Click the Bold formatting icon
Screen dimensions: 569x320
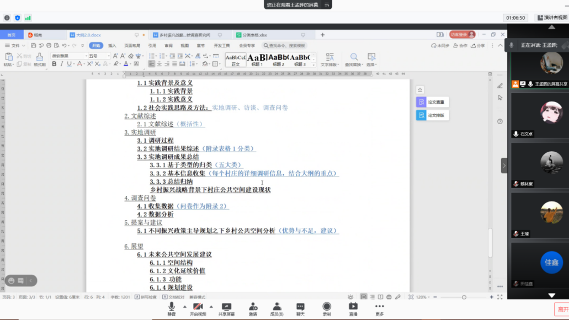(x=54, y=64)
